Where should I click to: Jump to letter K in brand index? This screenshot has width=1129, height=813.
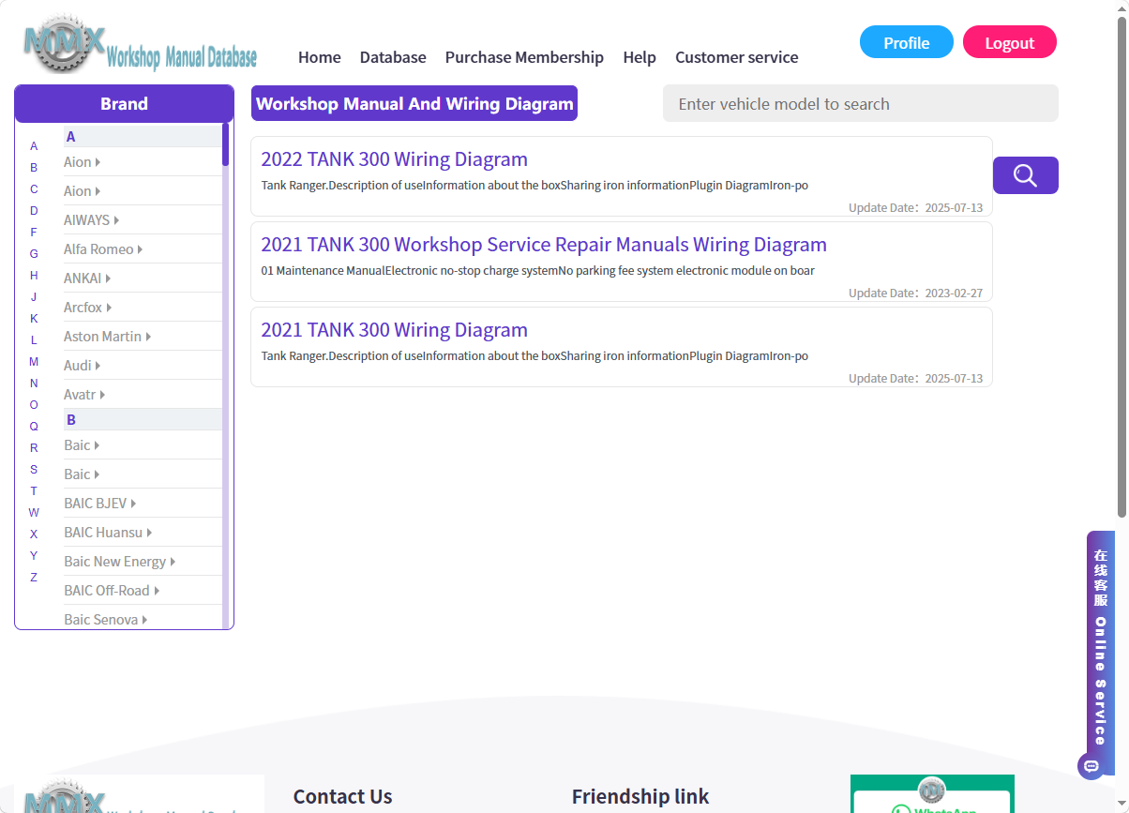click(x=34, y=319)
